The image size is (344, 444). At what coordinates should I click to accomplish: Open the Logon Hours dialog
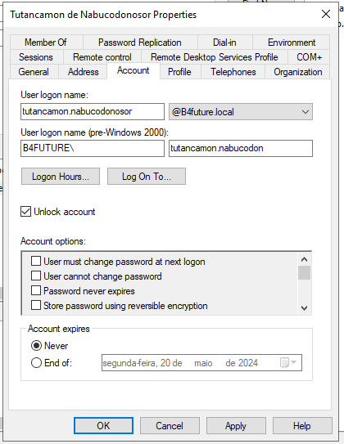[61, 177]
